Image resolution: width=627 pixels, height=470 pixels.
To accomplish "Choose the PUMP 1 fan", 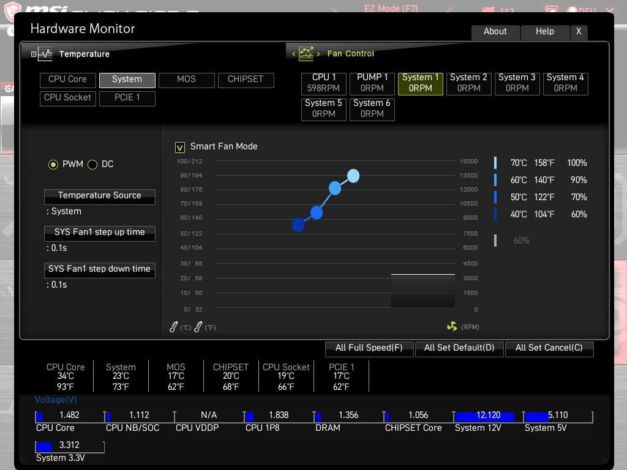I will pyautogui.click(x=372, y=83).
